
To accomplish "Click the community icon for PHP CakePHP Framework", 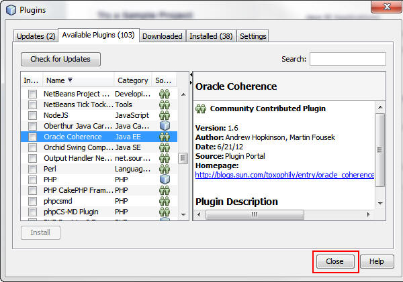I will (x=165, y=190).
